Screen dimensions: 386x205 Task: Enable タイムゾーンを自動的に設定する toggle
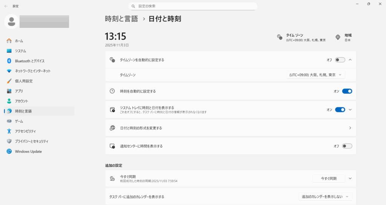click(340, 60)
